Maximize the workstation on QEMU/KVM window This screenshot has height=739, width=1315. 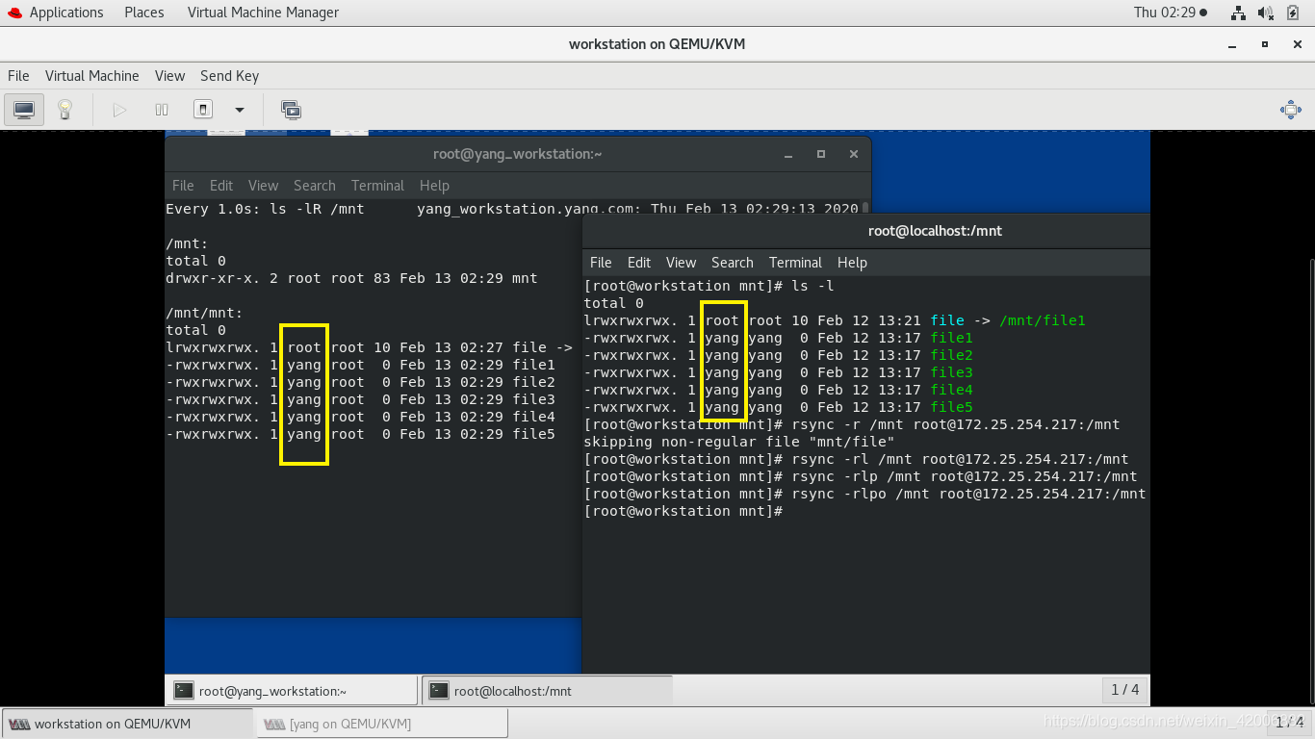pyautogui.click(x=1264, y=44)
